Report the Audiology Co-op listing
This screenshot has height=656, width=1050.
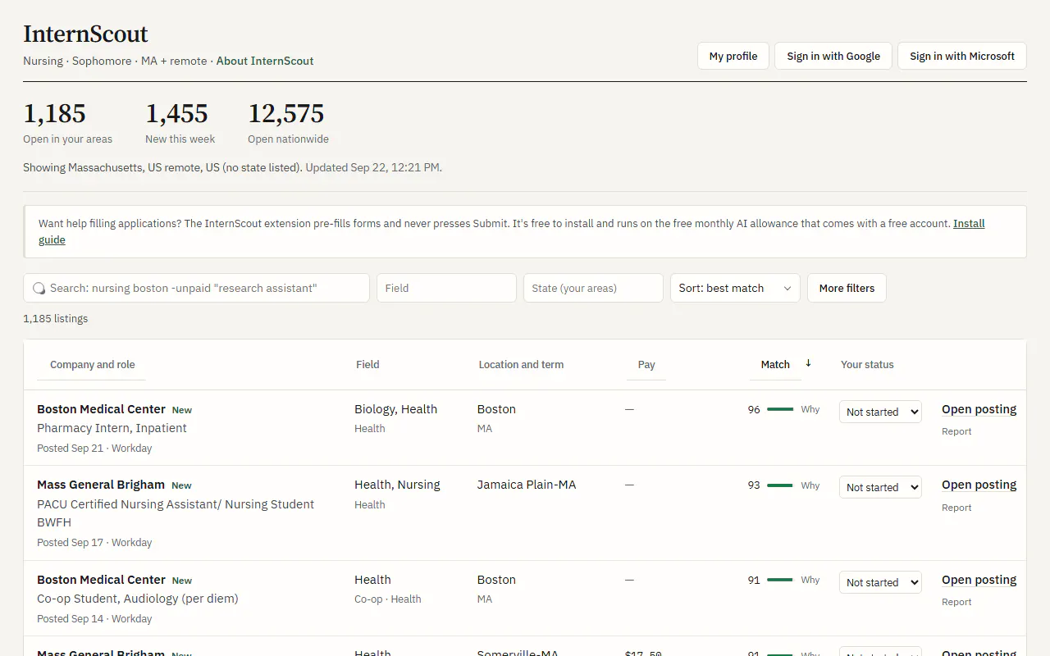coord(956,602)
